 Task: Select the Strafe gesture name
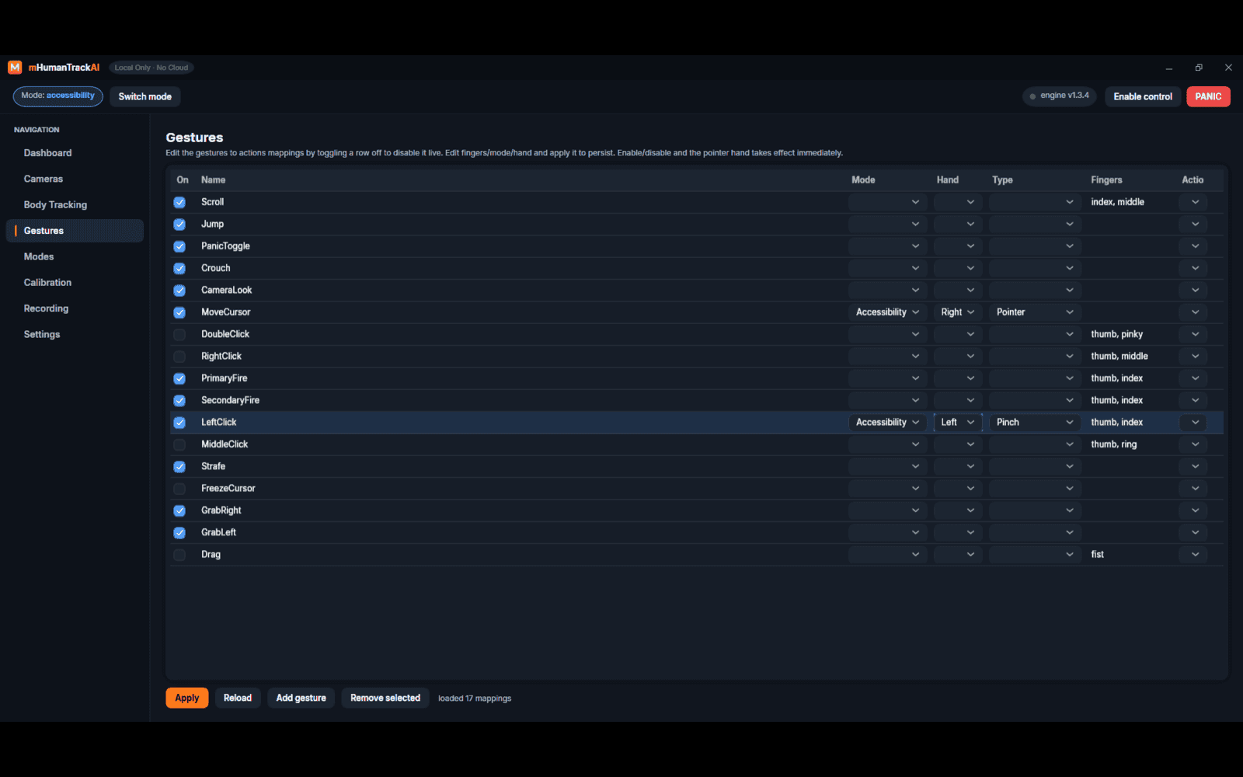(213, 466)
